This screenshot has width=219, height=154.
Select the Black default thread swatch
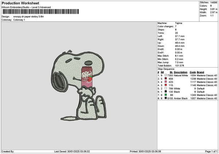[x=166, y=92]
